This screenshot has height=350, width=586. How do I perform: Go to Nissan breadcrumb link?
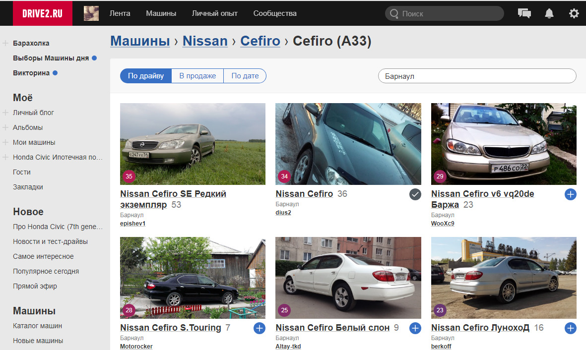click(205, 41)
